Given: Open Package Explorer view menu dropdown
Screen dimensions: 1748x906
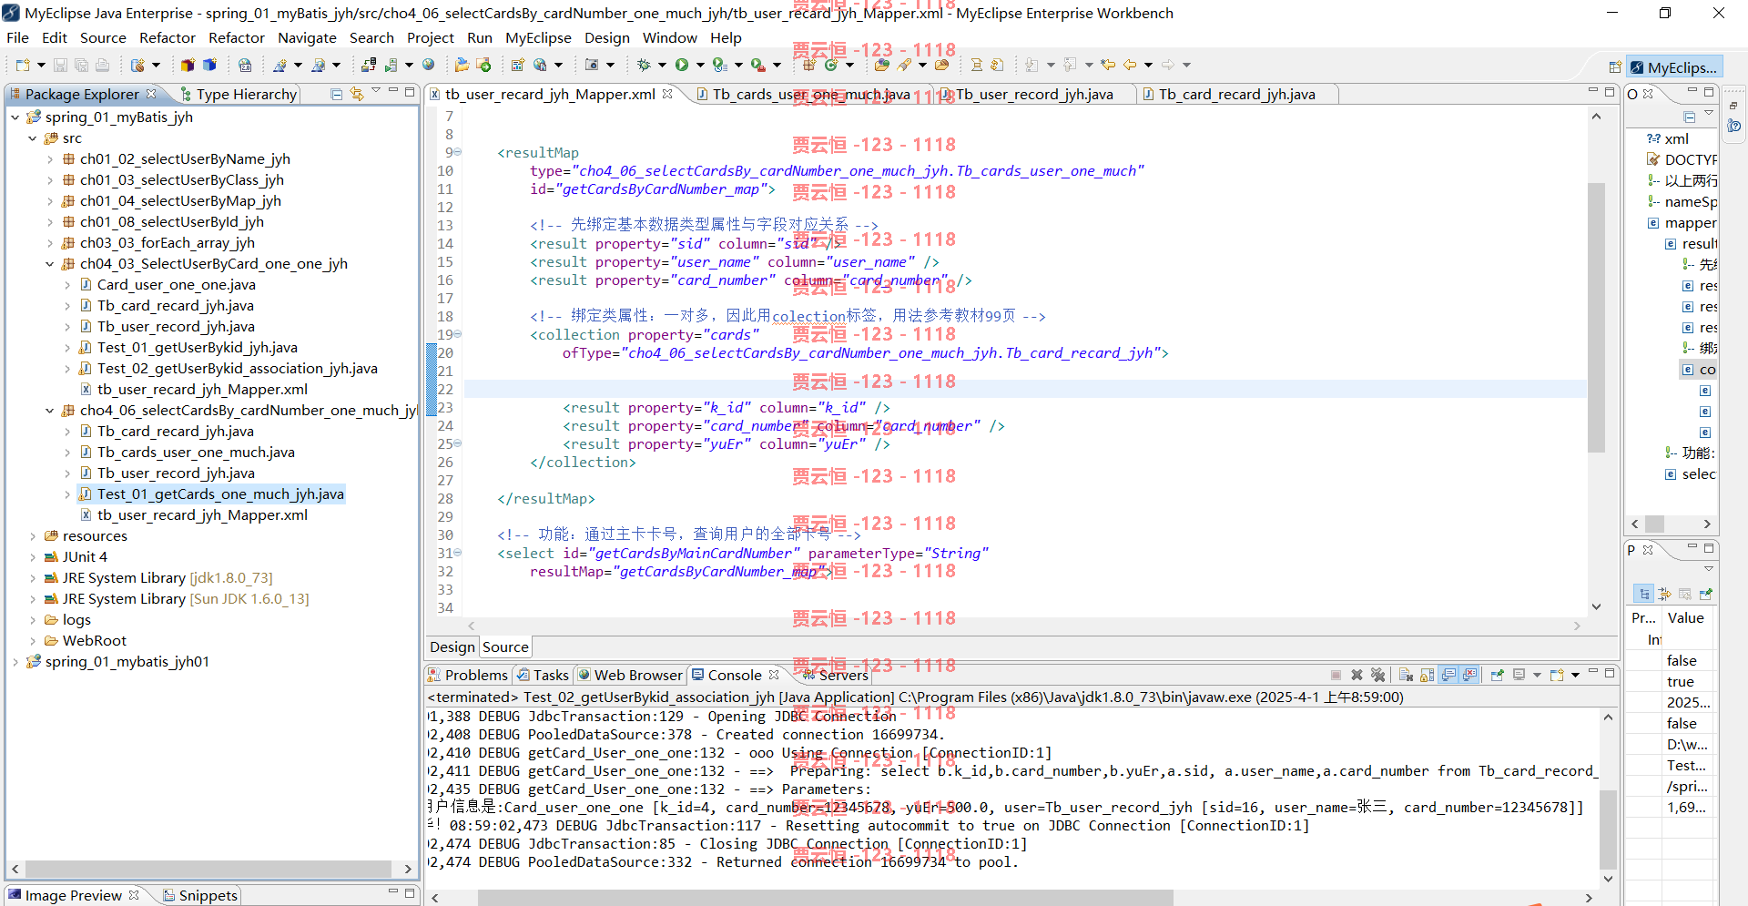Looking at the screenshot, I should pos(375,92).
